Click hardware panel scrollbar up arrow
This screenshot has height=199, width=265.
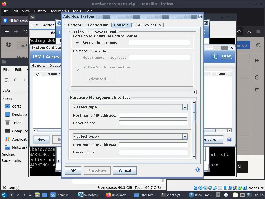pos(194,102)
